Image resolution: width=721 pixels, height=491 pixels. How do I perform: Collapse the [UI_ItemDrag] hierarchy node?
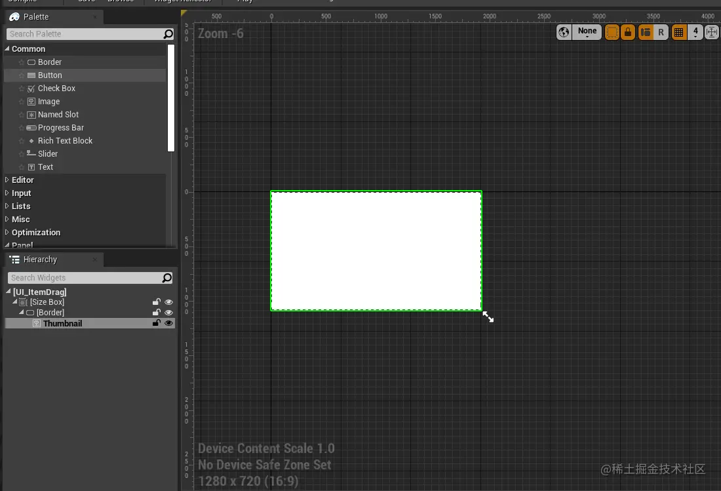(8, 292)
